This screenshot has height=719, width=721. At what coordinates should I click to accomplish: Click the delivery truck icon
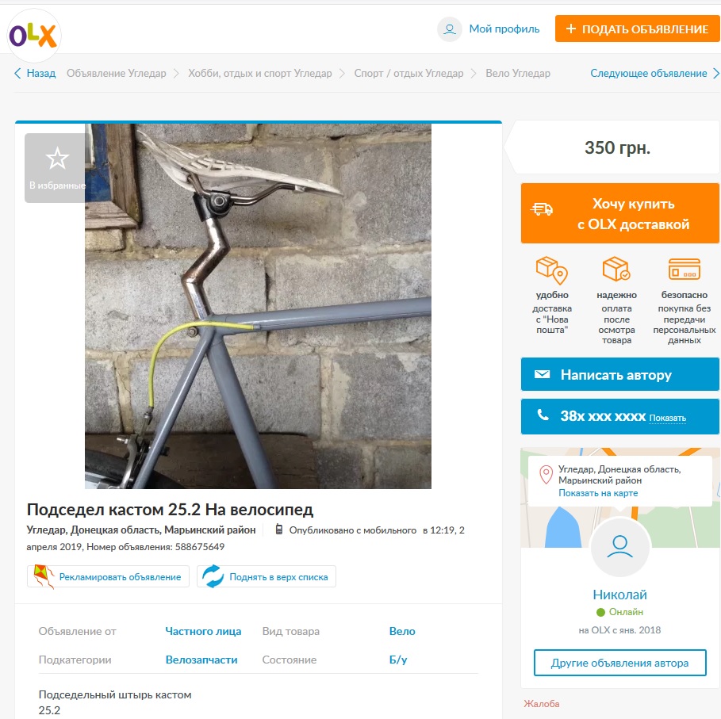coord(542,209)
